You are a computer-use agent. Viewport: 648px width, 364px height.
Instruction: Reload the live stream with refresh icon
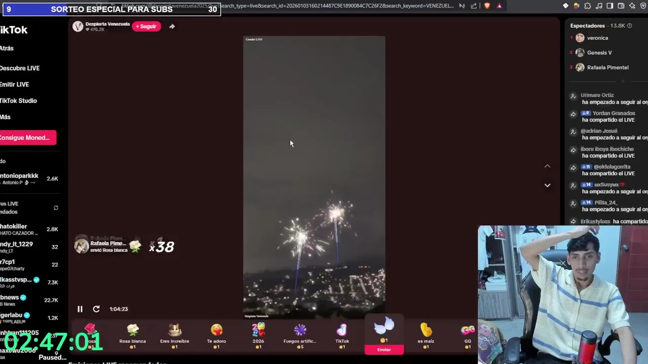tap(96, 309)
